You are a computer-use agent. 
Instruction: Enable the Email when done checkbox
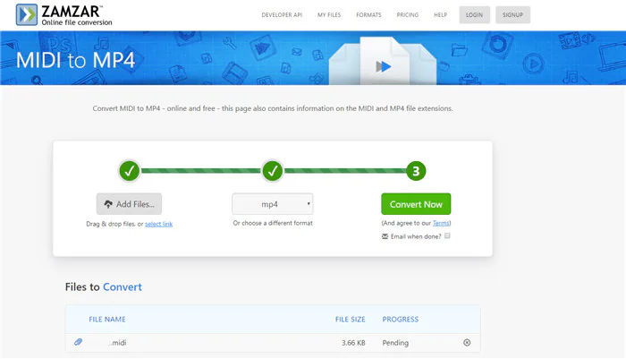pos(447,235)
